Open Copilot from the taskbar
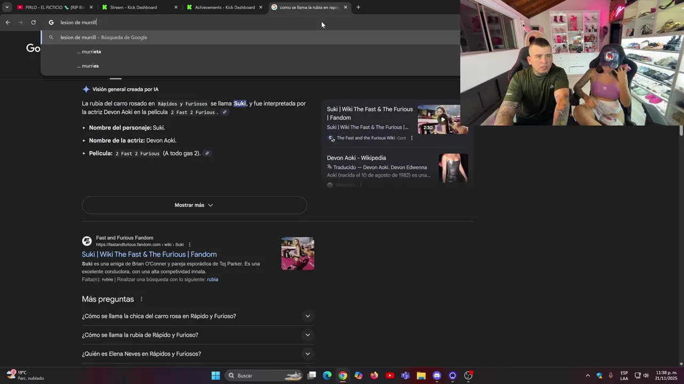This screenshot has height=384, width=684. click(359, 375)
